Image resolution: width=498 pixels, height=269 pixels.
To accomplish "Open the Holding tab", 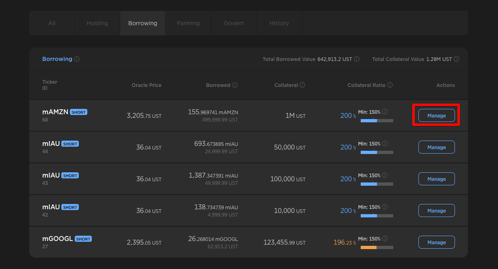I will tap(97, 23).
